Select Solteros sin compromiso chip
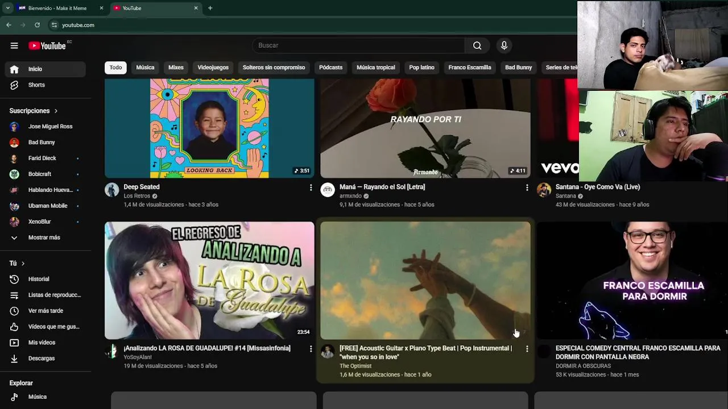Viewport: 728px width, 409px height. click(274, 68)
